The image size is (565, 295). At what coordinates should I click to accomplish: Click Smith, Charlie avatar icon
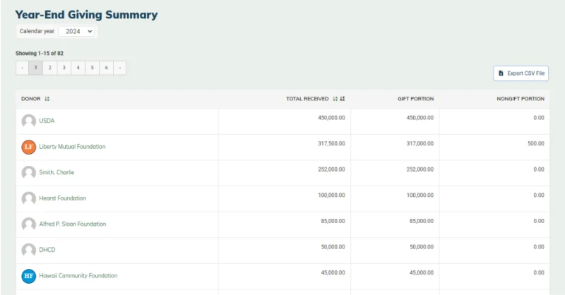(x=28, y=172)
